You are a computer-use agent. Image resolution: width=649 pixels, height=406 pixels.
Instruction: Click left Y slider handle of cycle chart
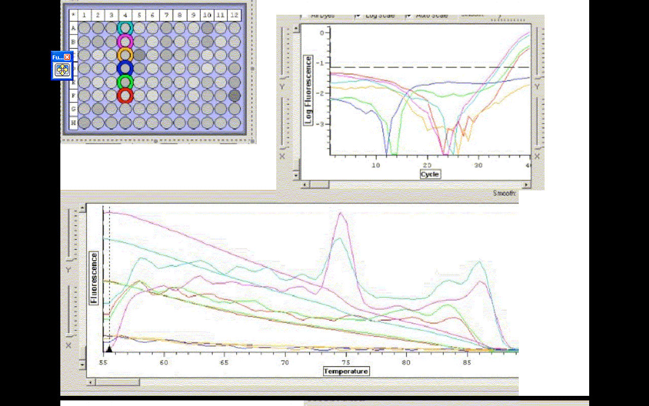pyautogui.click(x=283, y=77)
